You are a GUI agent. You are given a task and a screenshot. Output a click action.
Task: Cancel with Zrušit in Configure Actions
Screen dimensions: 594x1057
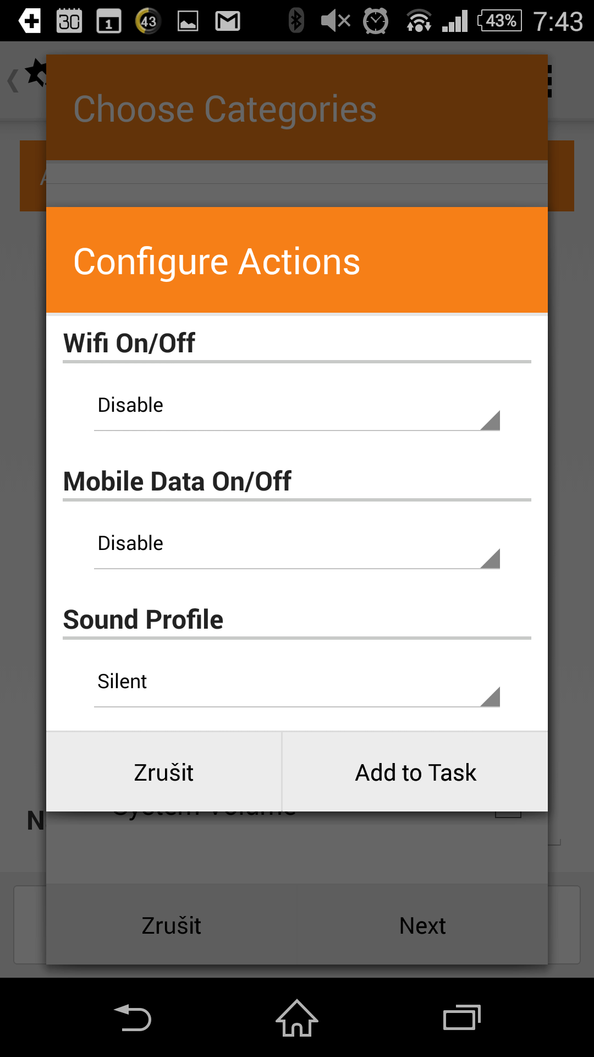(x=164, y=772)
